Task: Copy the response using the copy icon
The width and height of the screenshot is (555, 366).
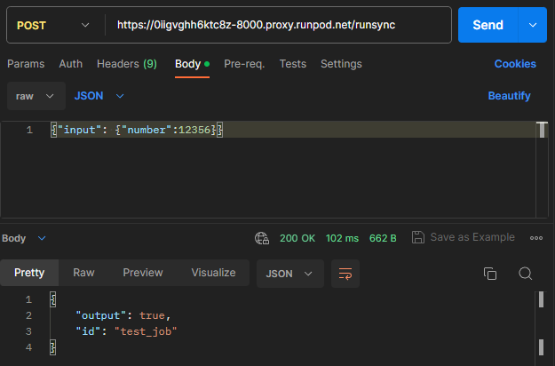Action: pyautogui.click(x=490, y=274)
